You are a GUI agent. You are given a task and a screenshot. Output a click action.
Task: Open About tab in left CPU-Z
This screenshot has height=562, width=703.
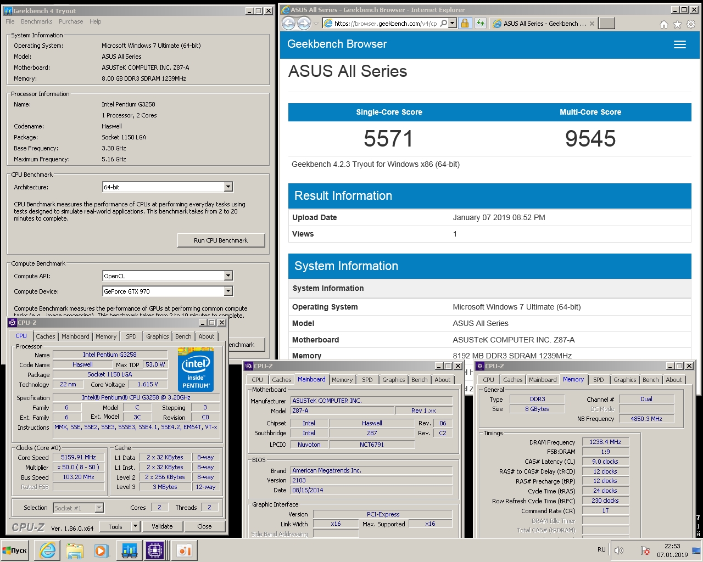207,336
